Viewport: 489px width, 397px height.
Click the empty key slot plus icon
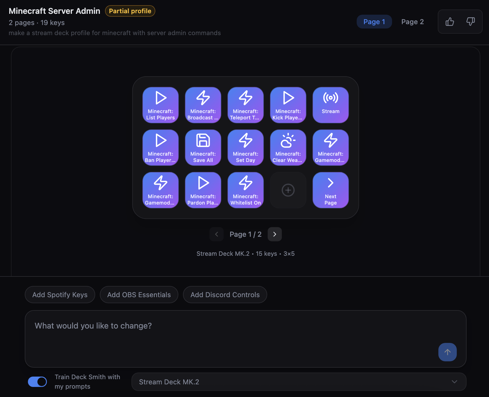pyautogui.click(x=288, y=190)
